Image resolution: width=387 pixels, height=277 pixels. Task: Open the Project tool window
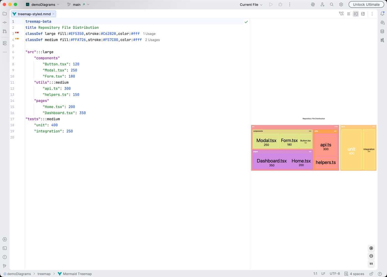pos(4,13)
